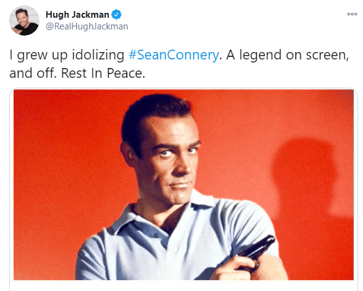363x291 pixels.
Task: Click the tweet text "I grew up idolizing"
Action: 67,55
